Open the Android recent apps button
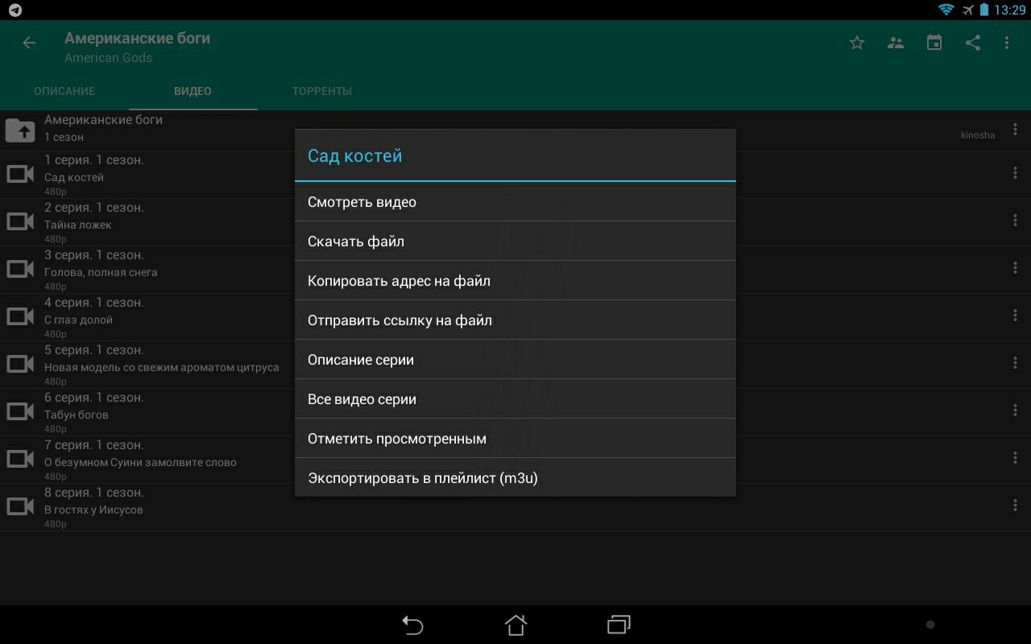This screenshot has height=644, width=1031. click(619, 625)
